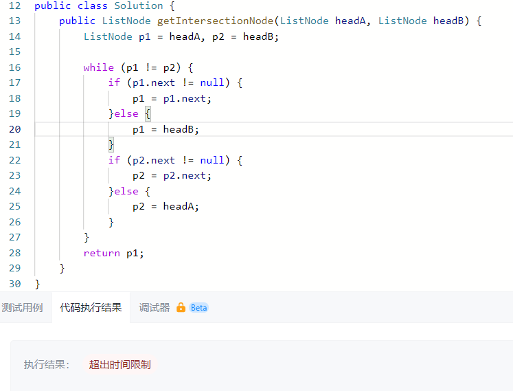513x391 pixels.
Task: Click the highlighted brace after else on line 19
Action: [148, 113]
